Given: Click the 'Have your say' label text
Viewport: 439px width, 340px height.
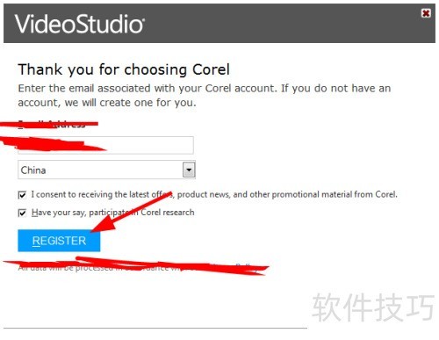Looking at the screenshot, I should pos(113,213).
